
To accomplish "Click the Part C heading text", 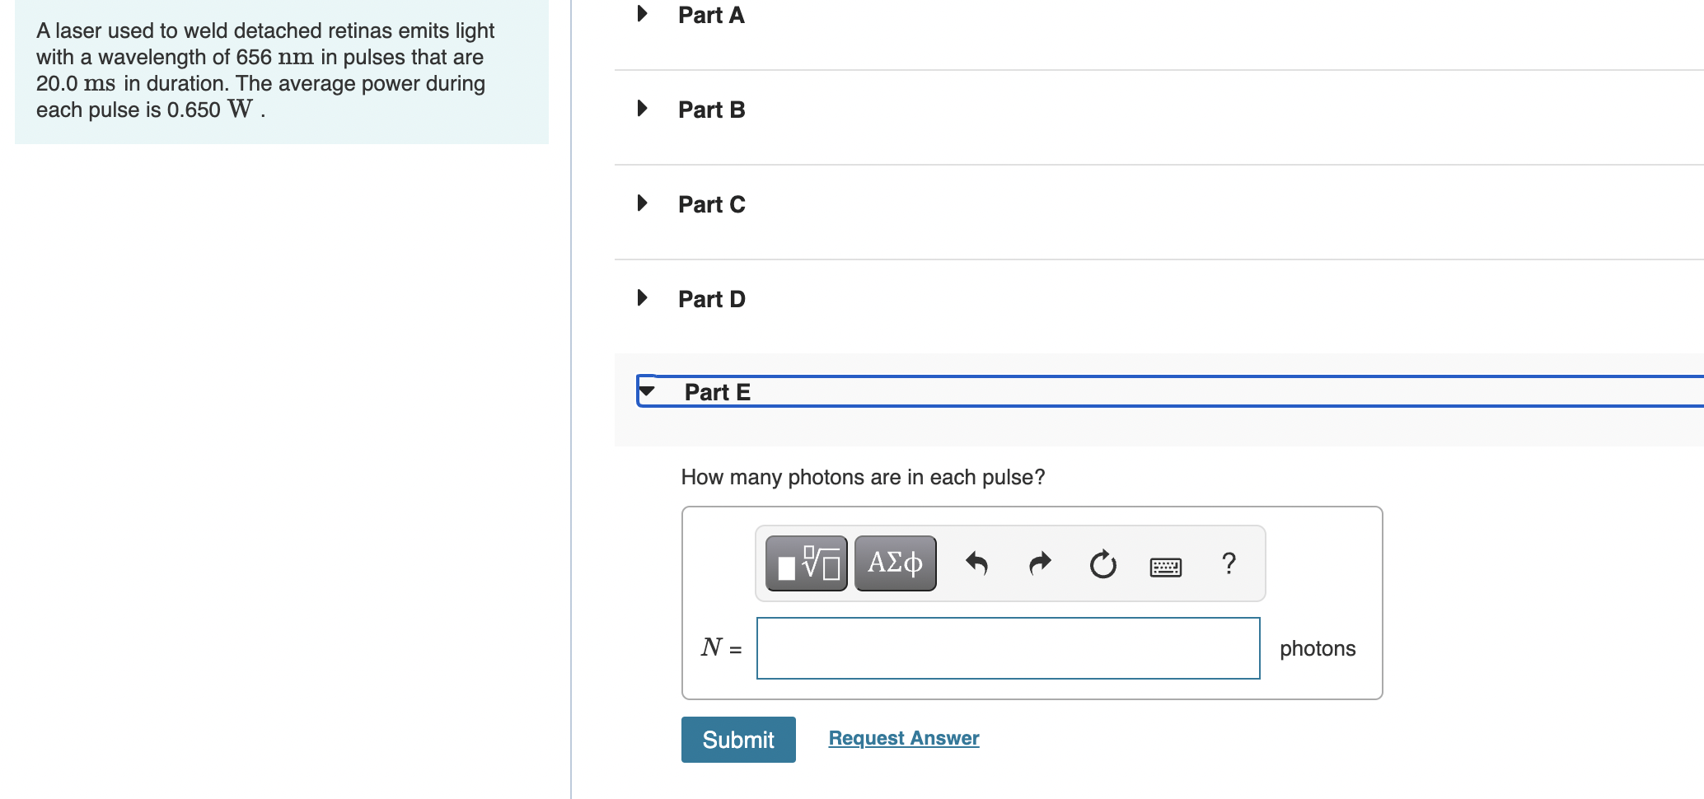I will pyautogui.click(x=711, y=204).
